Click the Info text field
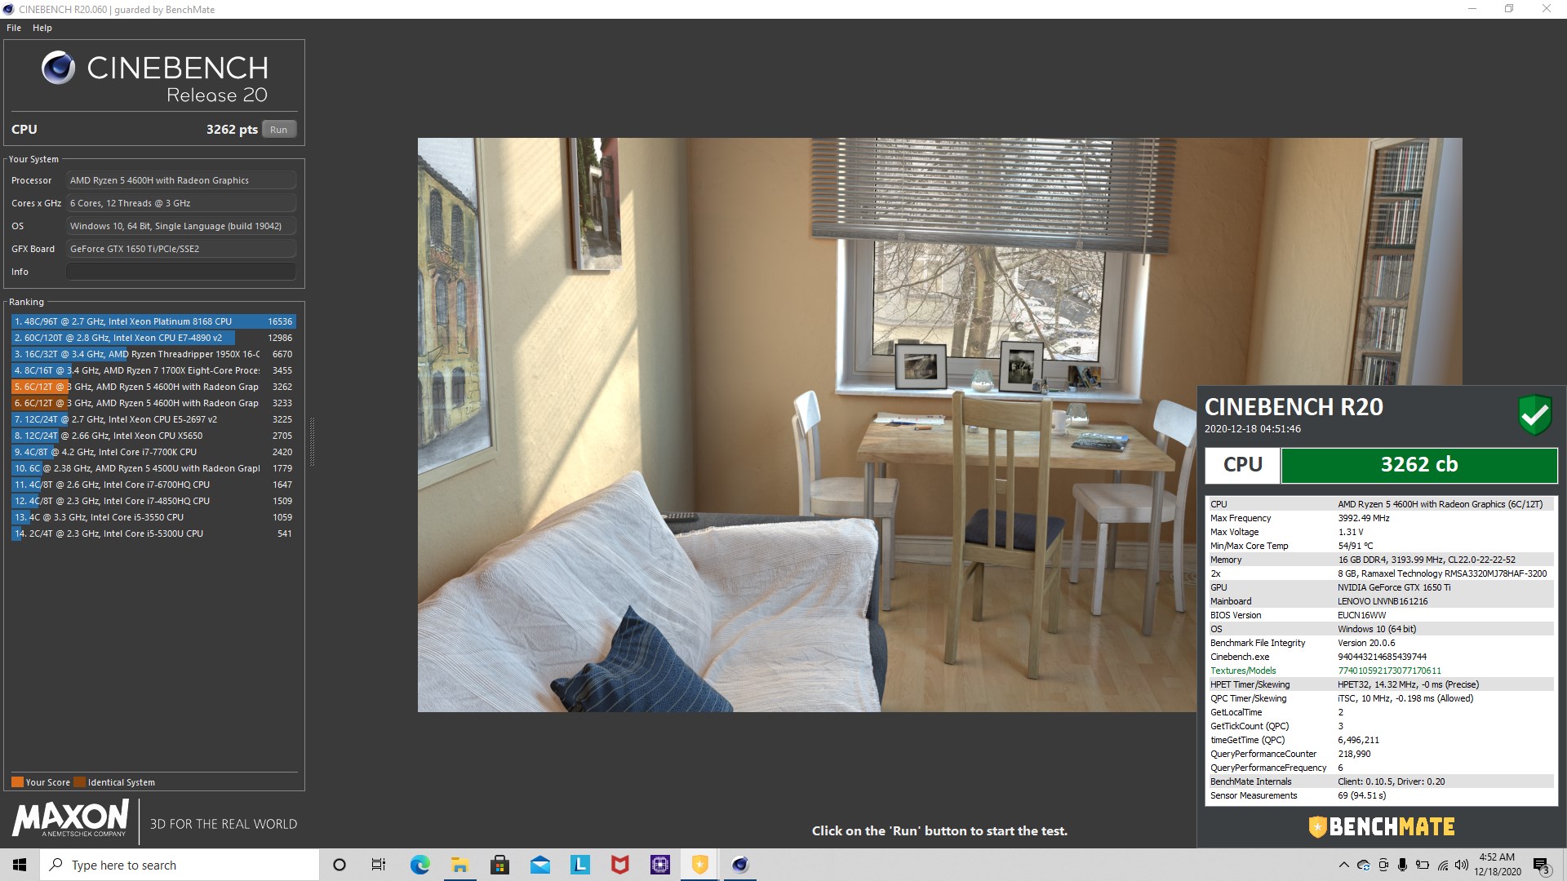This screenshot has height=881, width=1567. pyautogui.click(x=180, y=272)
